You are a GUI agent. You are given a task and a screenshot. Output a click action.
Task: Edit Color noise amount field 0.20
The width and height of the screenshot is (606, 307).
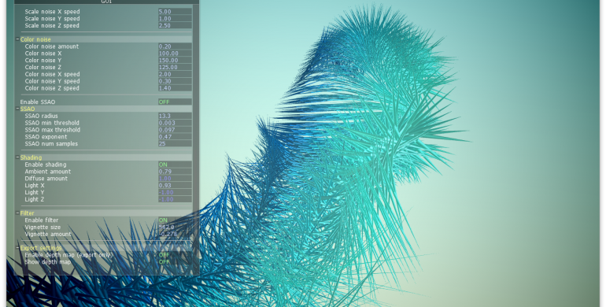tap(175, 46)
